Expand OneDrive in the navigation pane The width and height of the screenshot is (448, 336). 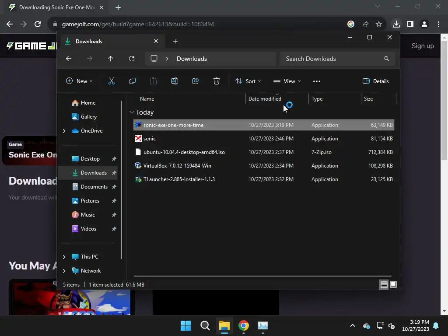pyautogui.click(x=64, y=131)
